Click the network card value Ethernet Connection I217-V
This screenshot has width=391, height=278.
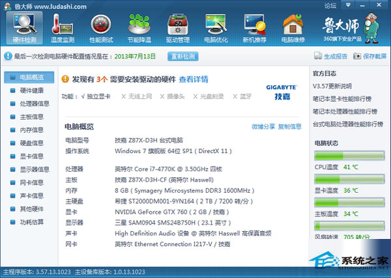(173, 244)
